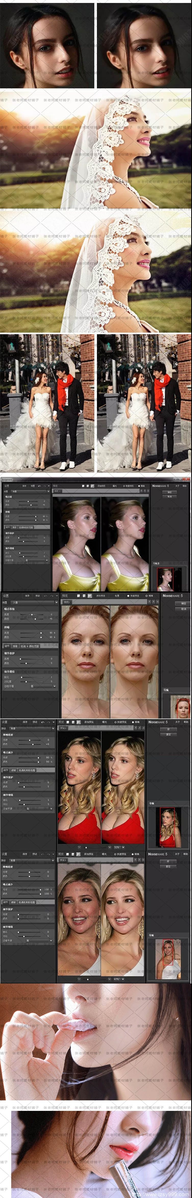
Task: Click redo arrow in red-dress Noiseware settings header
Action: tap(48, 722)
